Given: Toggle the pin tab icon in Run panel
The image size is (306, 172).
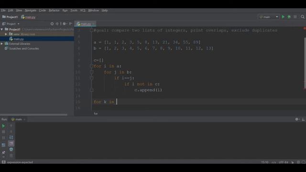Looking at the screenshot, I should tap(3, 152).
